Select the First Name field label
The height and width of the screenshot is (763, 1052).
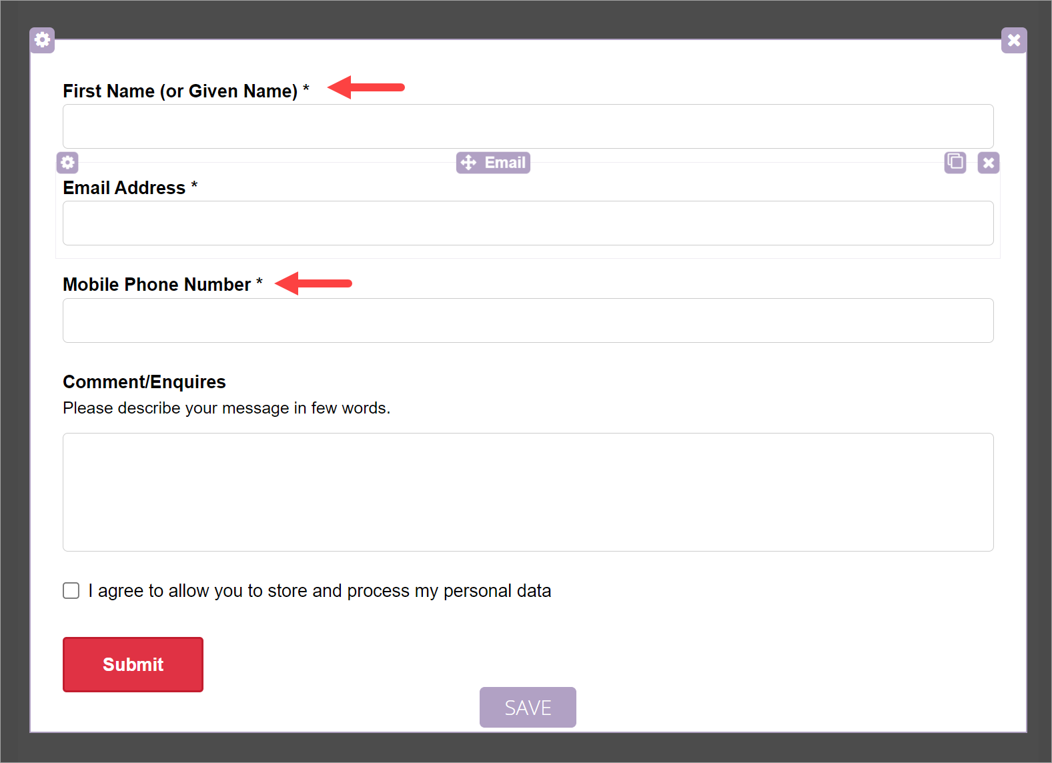[180, 91]
